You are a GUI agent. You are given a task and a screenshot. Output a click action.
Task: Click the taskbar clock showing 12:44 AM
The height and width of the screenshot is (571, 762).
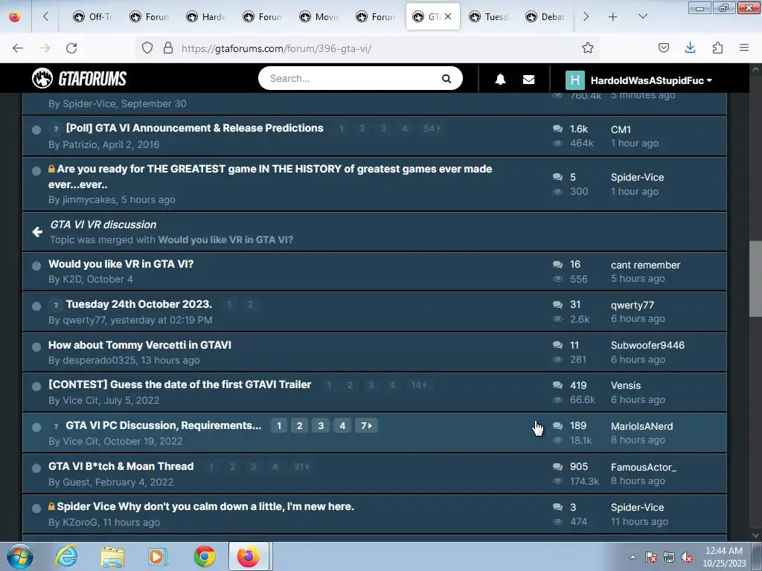pyautogui.click(x=724, y=557)
